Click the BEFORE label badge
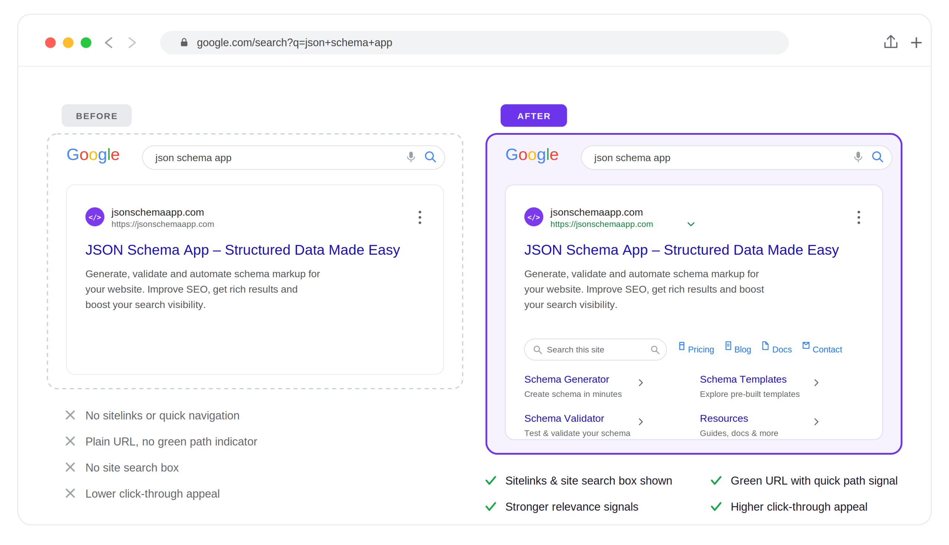949x545 pixels. [97, 116]
